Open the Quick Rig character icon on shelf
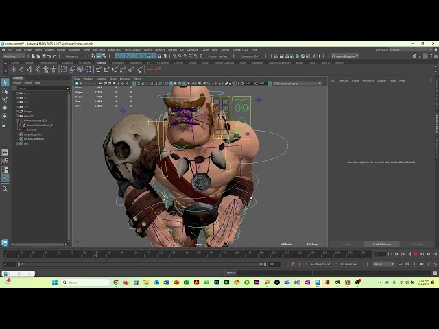 [46, 69]
